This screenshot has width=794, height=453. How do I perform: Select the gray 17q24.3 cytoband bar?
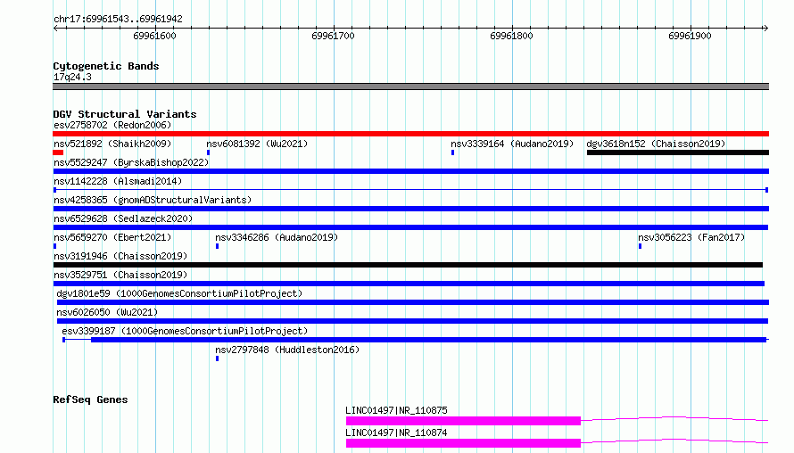[x=410, y=86]
